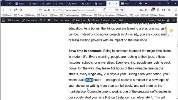Image resolution: width=178 pixels, height=100 pixels.
Task: Click the yellow info notification icon
Action: pyautogui.click(x=171, y=30)
